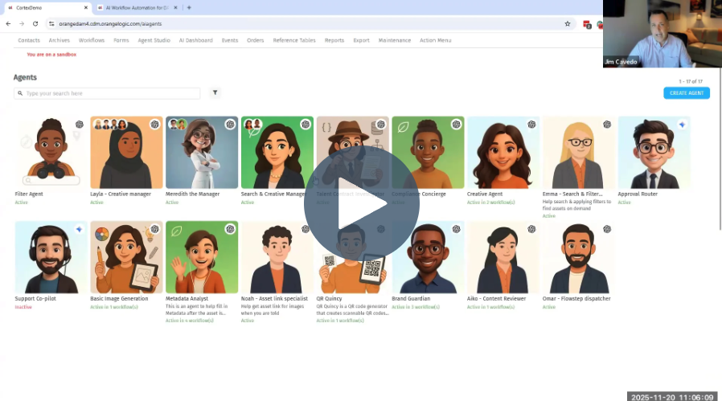Bookmark this page with the star icon
The height and width of the screenshot is (401, 722).
point(568,24)
